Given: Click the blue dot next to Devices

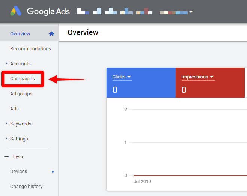Looking at the screenshot, I should point(53,172).
